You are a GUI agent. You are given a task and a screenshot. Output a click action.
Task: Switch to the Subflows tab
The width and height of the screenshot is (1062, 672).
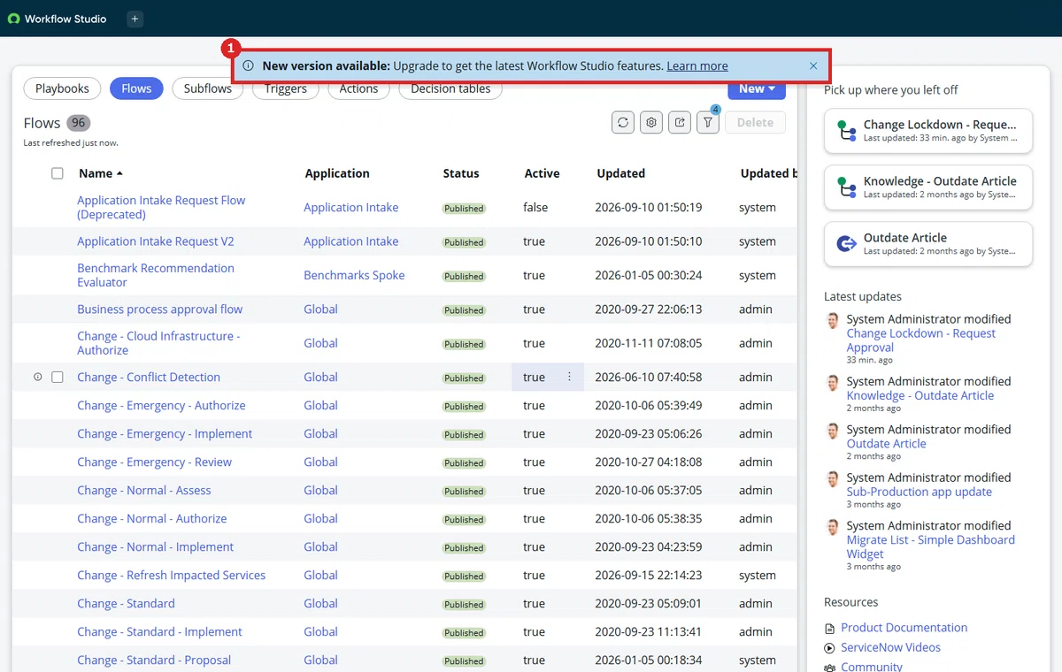tap(208, 88)
